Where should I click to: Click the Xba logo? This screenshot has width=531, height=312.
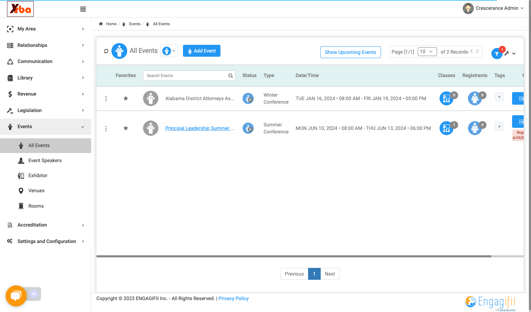pos(20,9)
